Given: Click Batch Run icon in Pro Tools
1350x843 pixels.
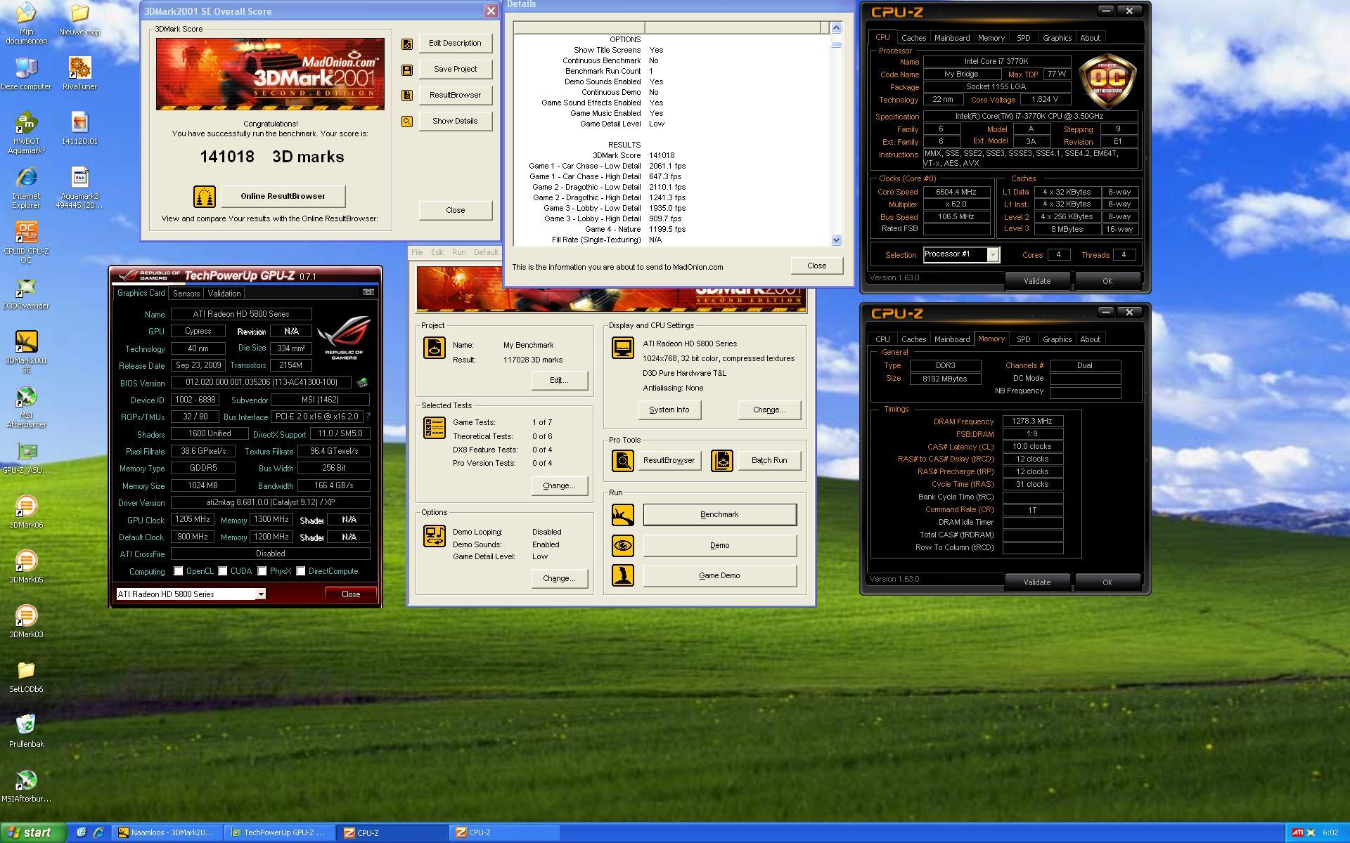Looking at the screenshot, I should click(x=722, y=461).
